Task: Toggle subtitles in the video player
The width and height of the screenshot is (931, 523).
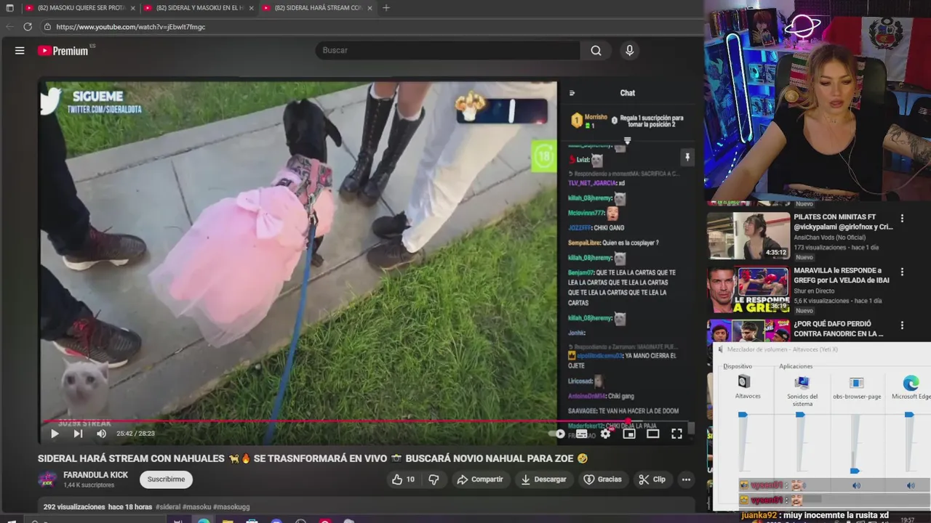Action: coord(582,434)
